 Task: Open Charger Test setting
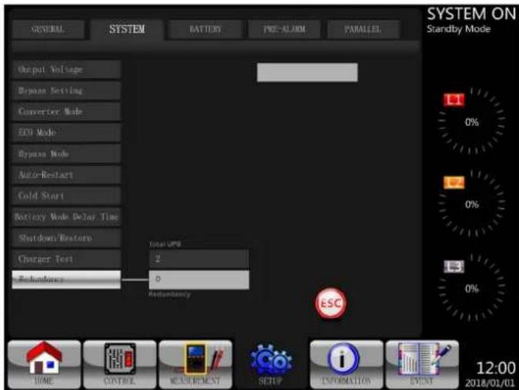(x=66, y=259)
